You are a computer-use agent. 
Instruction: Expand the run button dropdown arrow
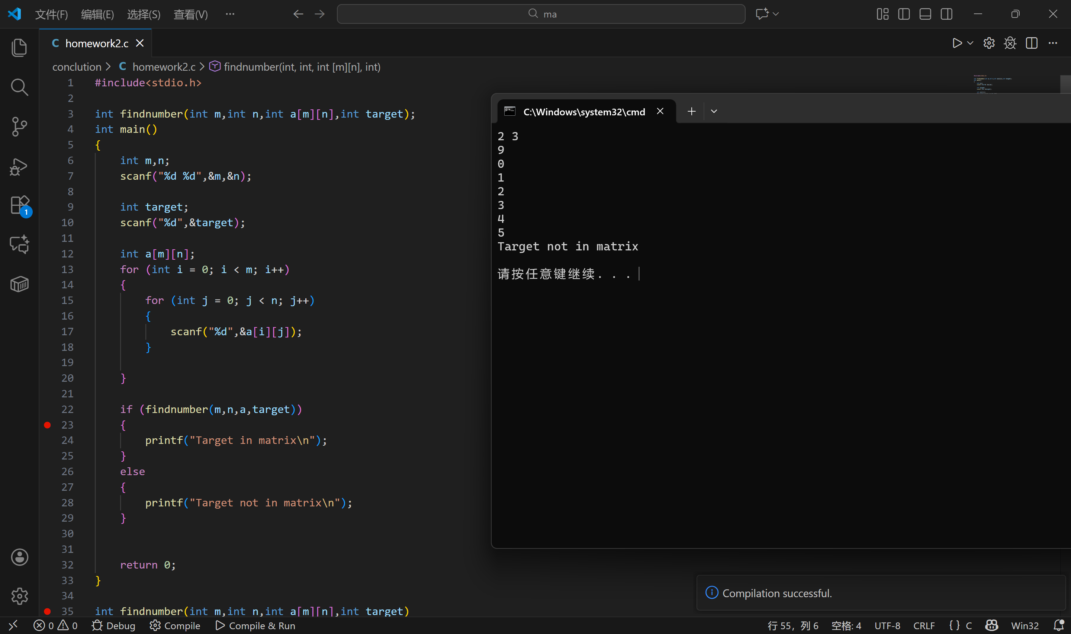click(970, 43)
